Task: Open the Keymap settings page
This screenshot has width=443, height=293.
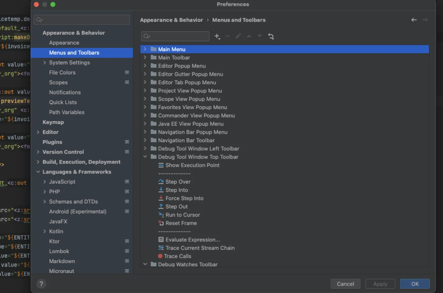Action: [x=53, y=122]
